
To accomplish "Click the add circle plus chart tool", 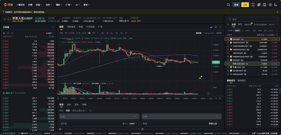I will (x=107, y=33).
